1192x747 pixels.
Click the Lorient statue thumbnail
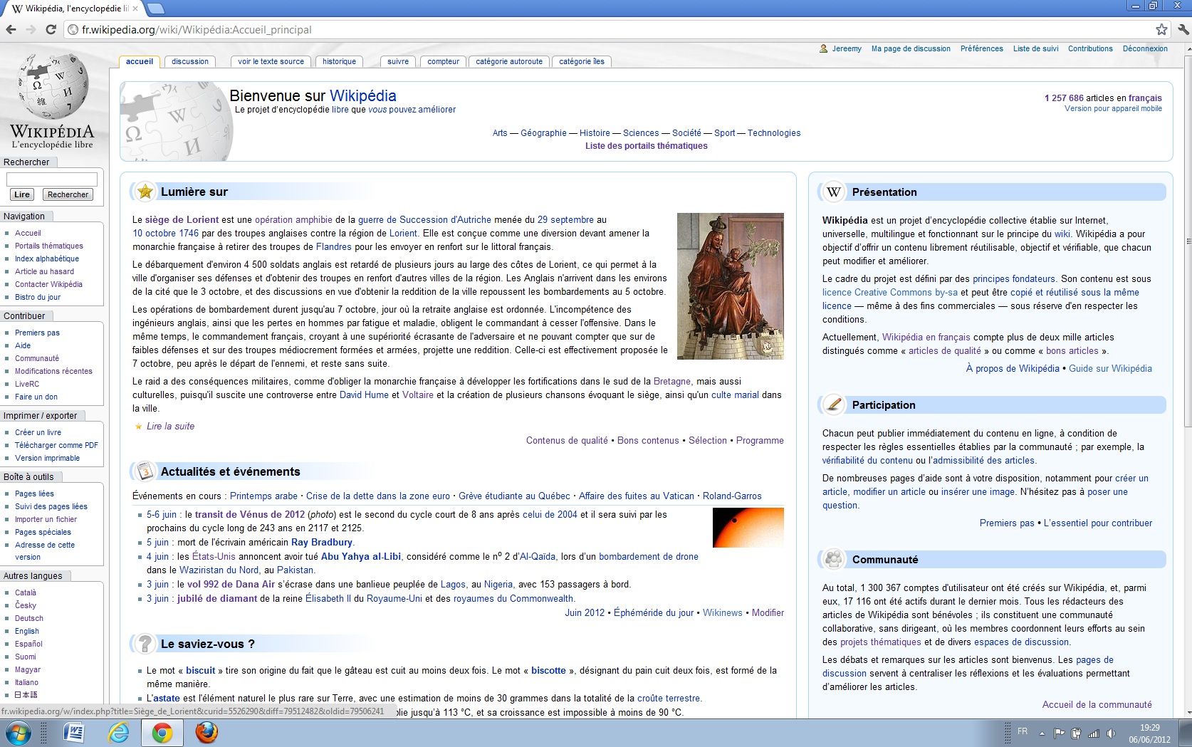pyautogui.click(x=730, y=286)
